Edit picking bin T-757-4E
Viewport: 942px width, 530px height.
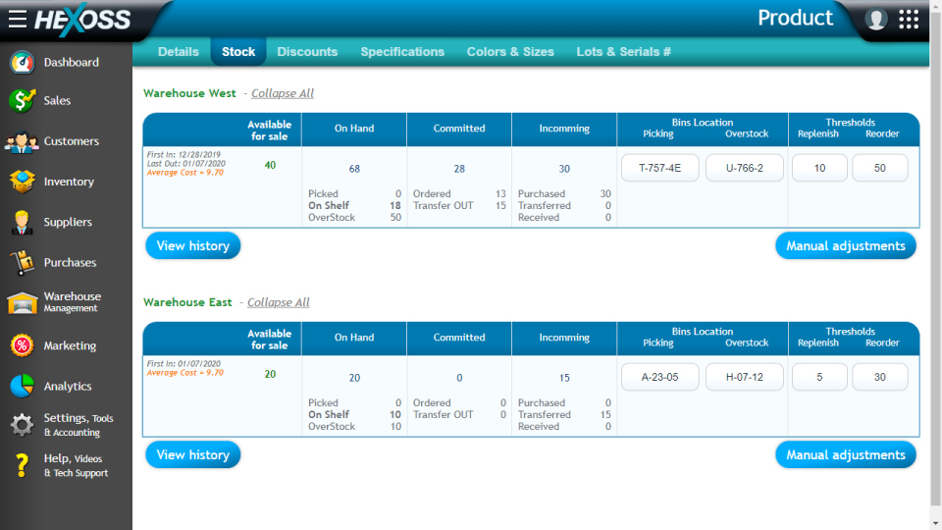point(659,168)
